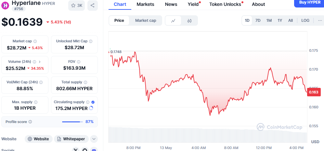The width and height of the screenshot is (324, 151).
Task: Select the 7D time range
Action: [x=258, y=20]
